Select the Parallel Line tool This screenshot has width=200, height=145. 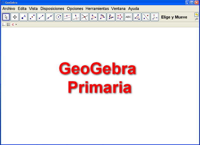(67, 17)
